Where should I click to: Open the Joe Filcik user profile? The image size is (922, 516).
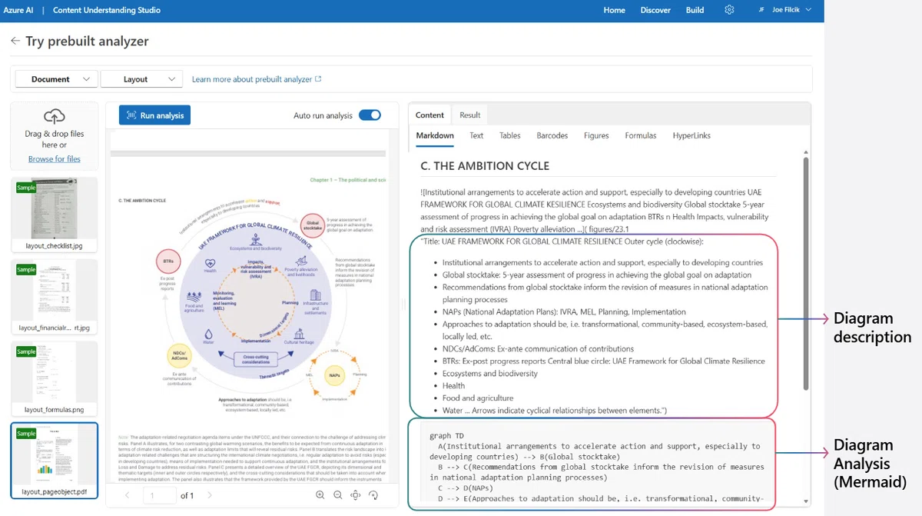point(784,10)
